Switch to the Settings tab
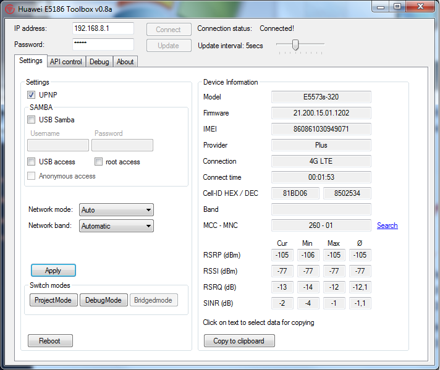Viewport: 440px width, 370px height. tap(31, 61)
